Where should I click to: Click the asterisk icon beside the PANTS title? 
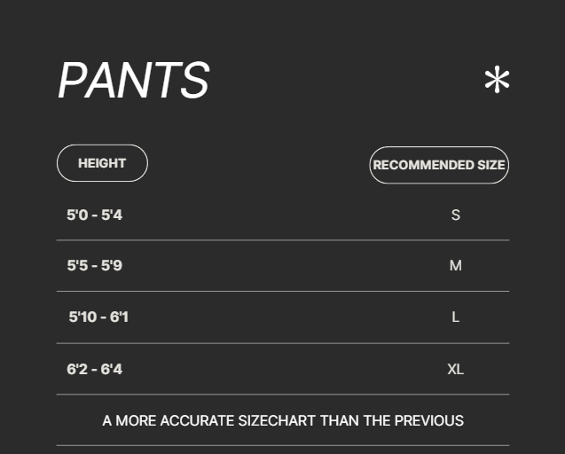pos(497,81)
